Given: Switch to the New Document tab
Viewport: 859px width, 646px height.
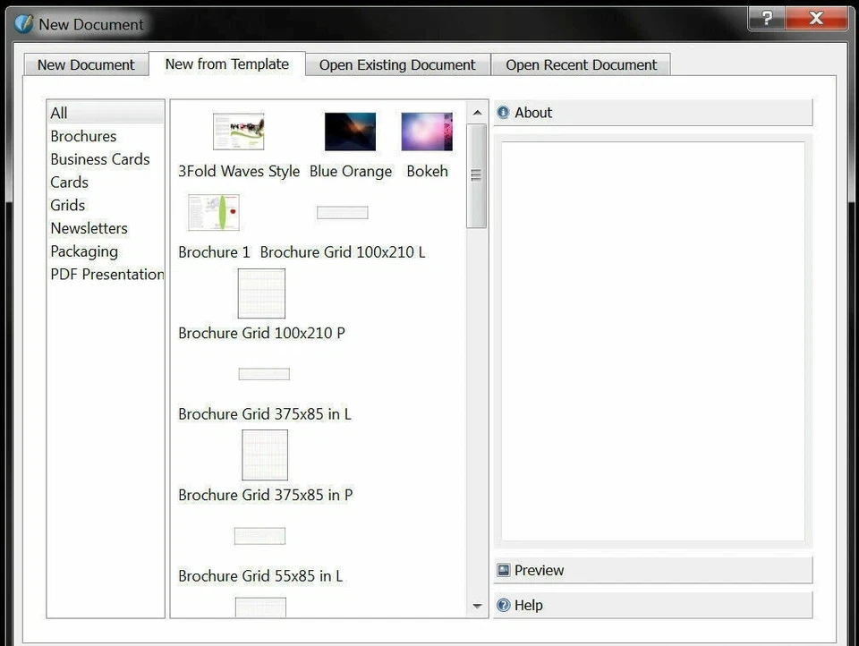Looking at the screenshot, I should click(85, 64).
